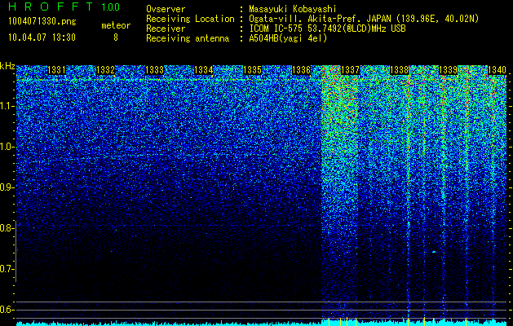The image size is (513, 326).
Task: Click the 0.7 frequency axis label
Action: [x=6, y=269]
